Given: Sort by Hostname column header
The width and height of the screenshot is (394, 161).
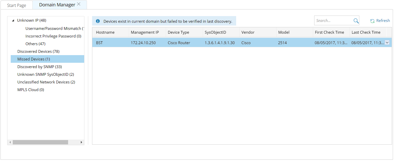Looking at the screenshot, I should [105, 32].
